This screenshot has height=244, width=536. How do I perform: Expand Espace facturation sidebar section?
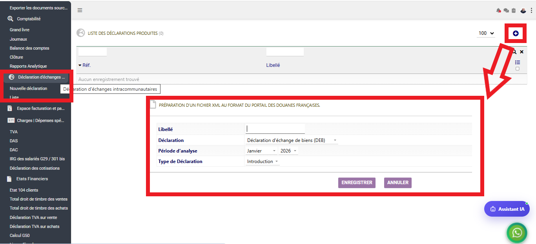click(37, 108)
